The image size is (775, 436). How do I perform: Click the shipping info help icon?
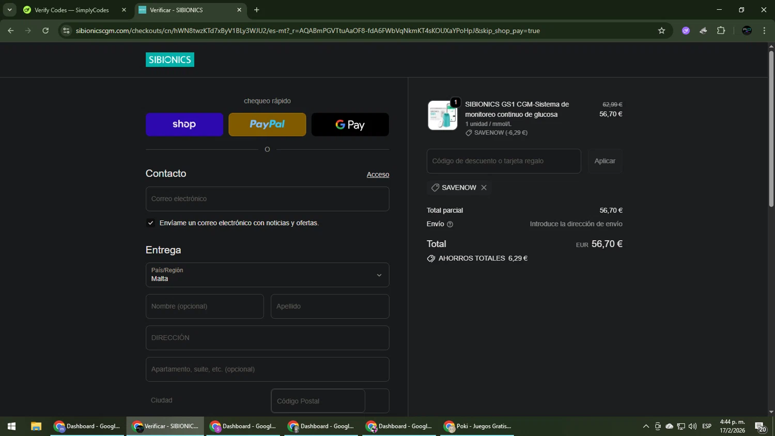pyautogui.click(x=450, y=224)
